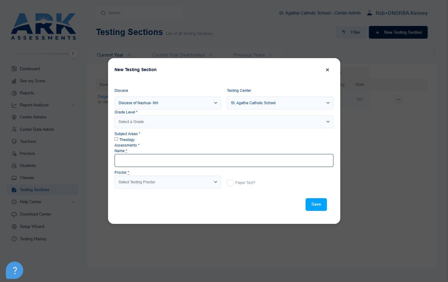Enable the Paper Test checkbox
Viewport: 448px width, 282px height.
click(x=230, y=183)
